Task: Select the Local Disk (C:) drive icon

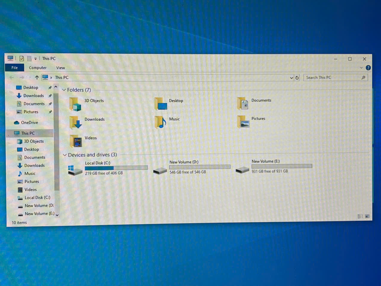Action: click(x=75, y=170)
